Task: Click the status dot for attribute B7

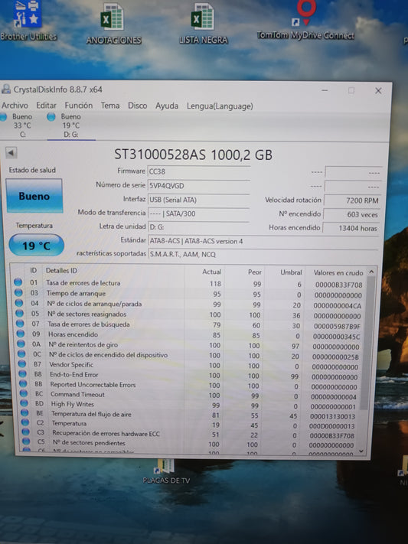Action: (22, 364)
